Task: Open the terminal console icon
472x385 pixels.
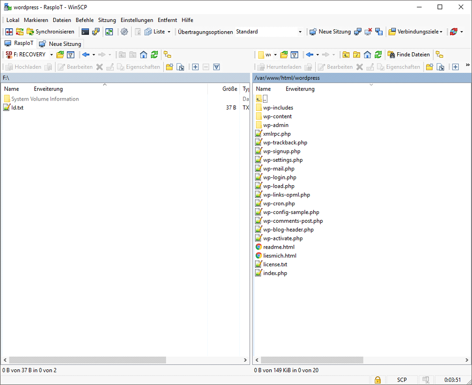Action: tap(86, 32)
